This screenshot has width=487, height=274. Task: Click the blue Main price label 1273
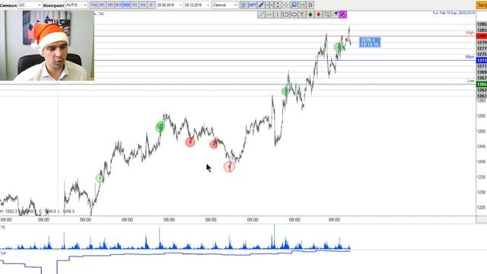482,60
